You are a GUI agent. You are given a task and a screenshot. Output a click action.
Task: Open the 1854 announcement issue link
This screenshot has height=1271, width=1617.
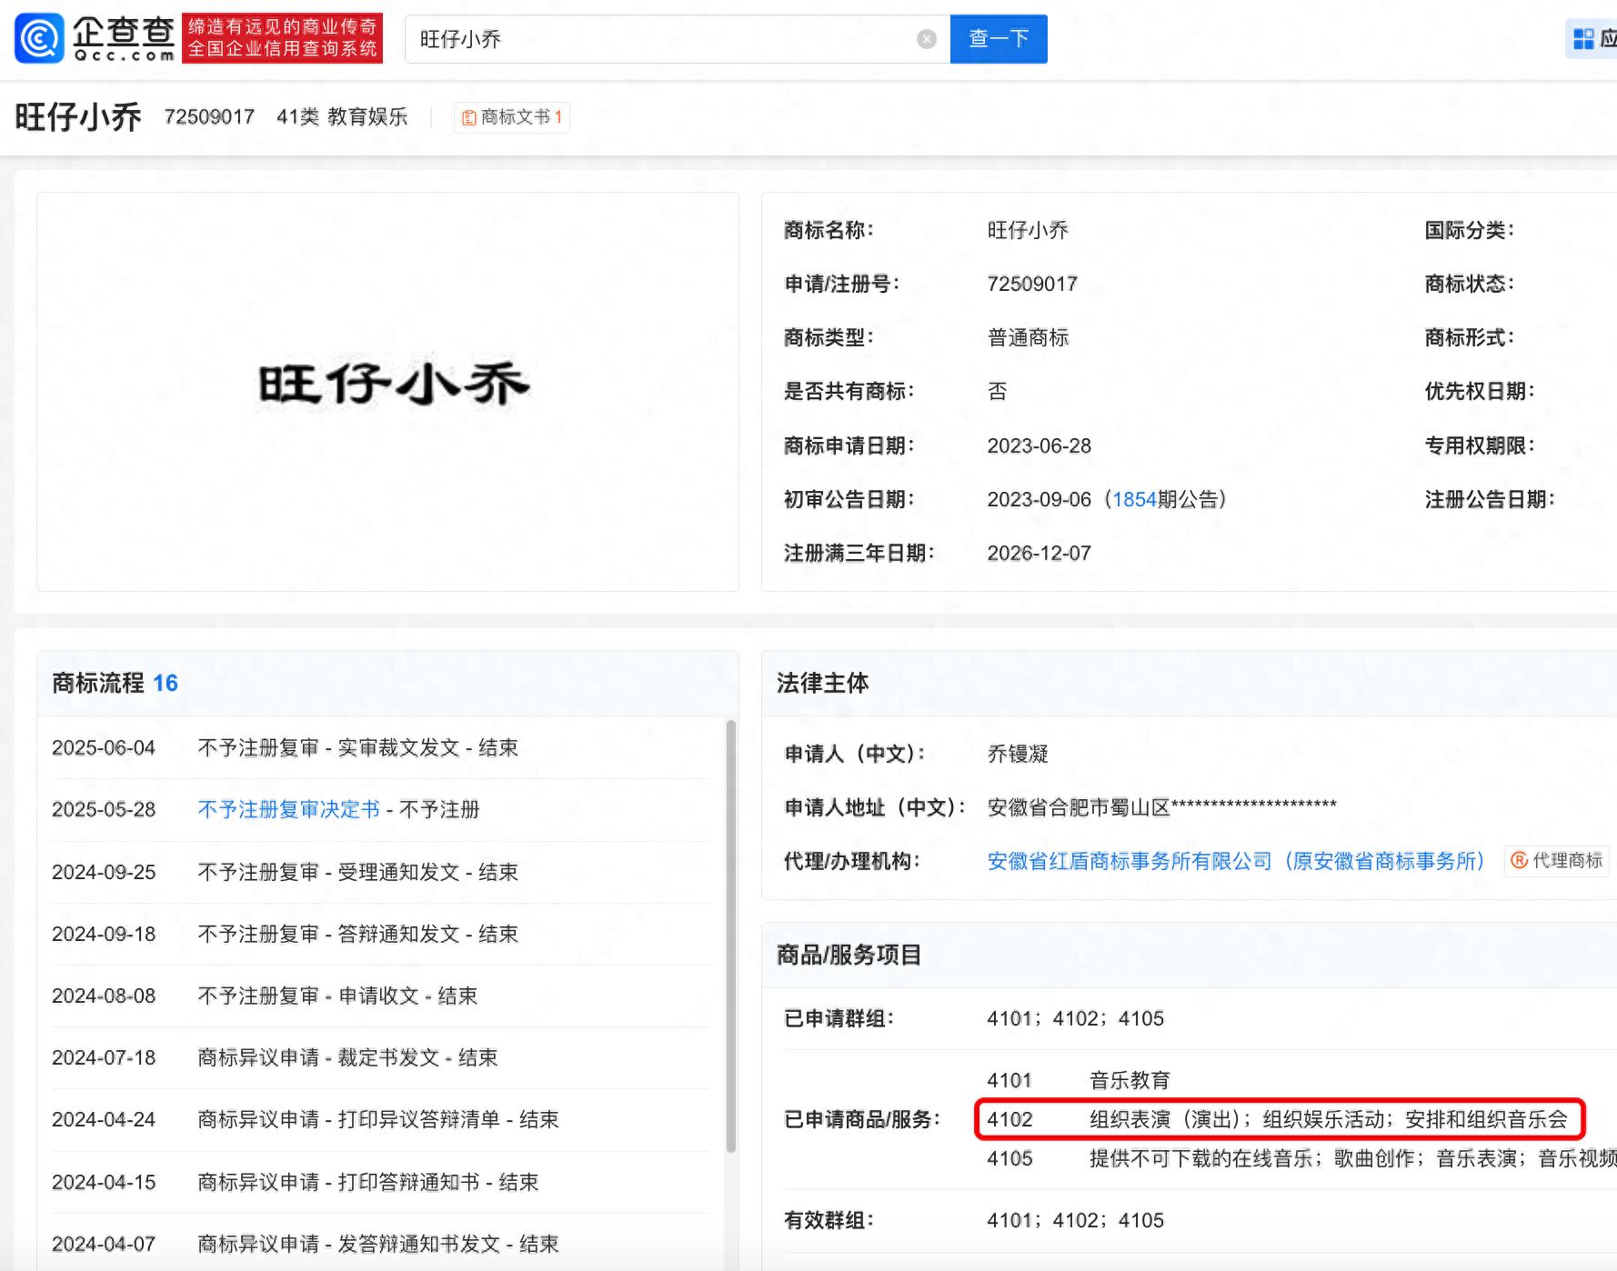pos(1133,499)
